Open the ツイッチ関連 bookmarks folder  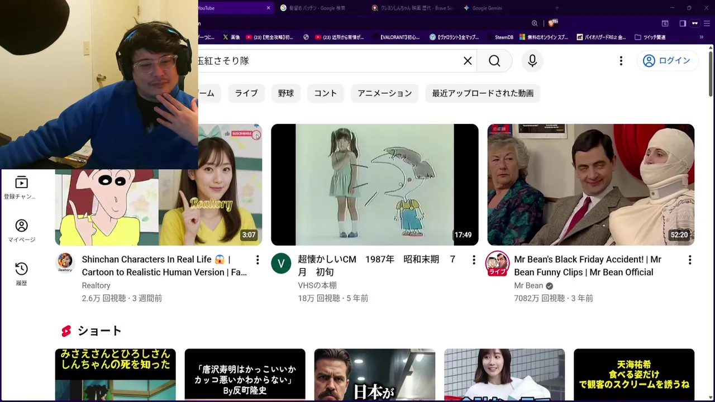pos(650,37)
